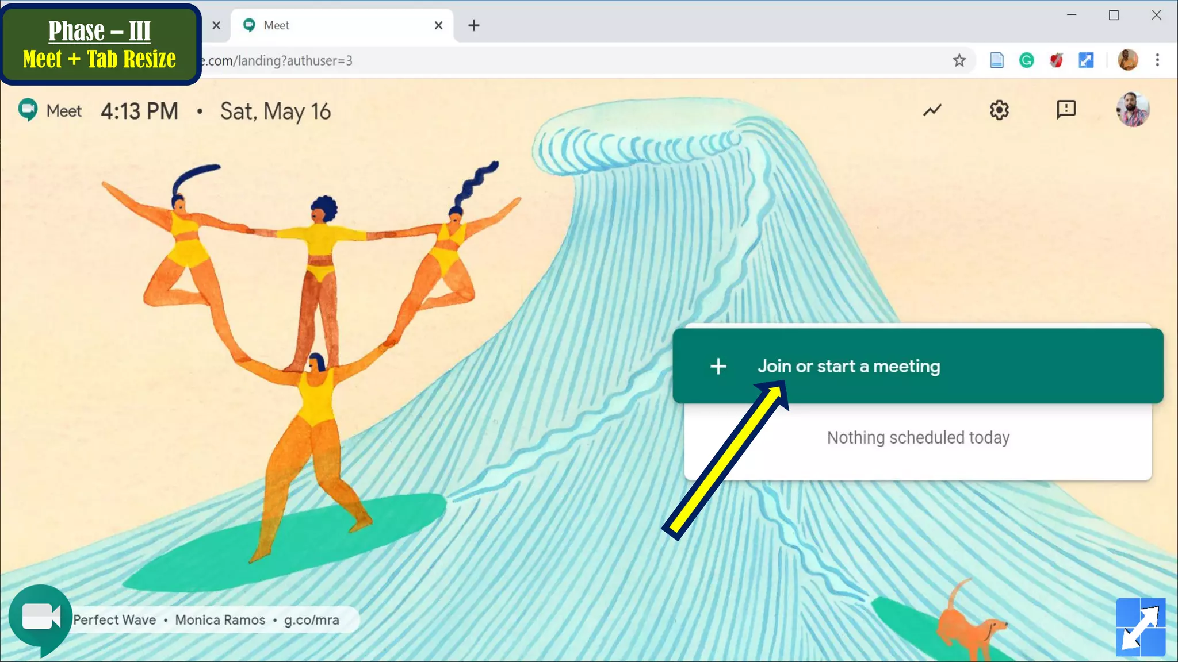
Task: Bookmark this page with the star icon
Action: [x=959, y=60]
